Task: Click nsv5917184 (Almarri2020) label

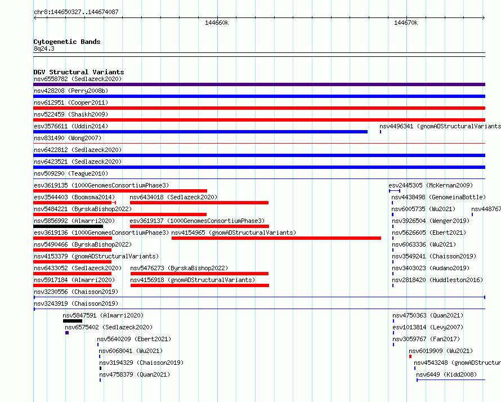Action: click(74, 280)
